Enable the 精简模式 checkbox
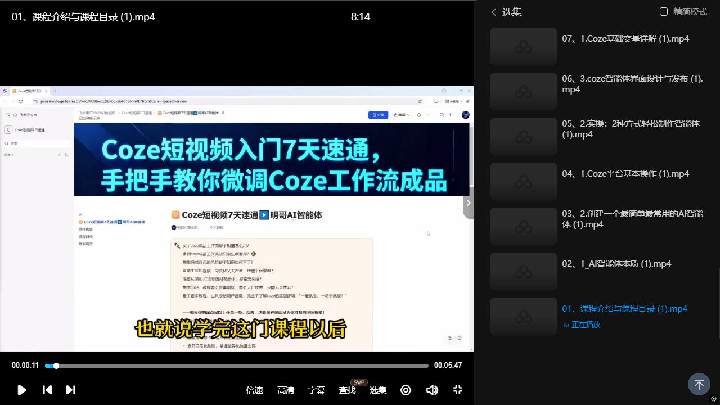Screen dimensions: 720x405 [664, 12]
